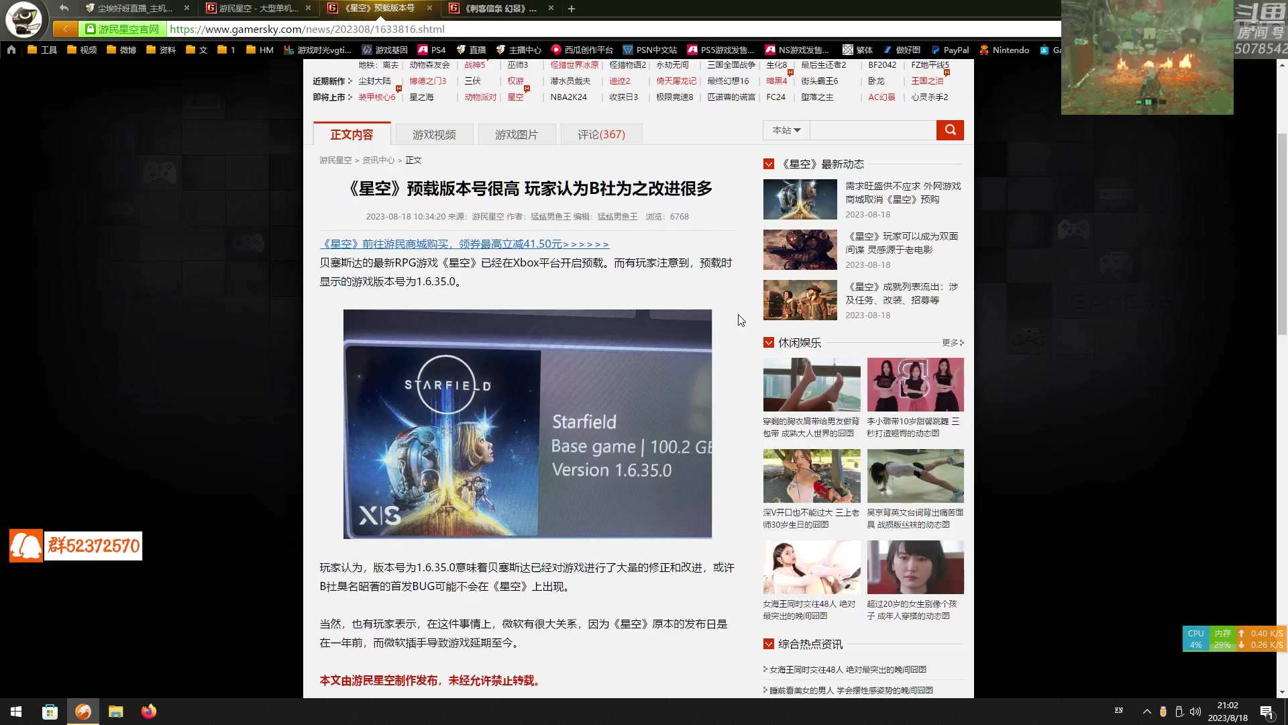Click the 游民星空官网 site security badge
Viewport: 1288px width, 725px height.
tap(122, 29)
